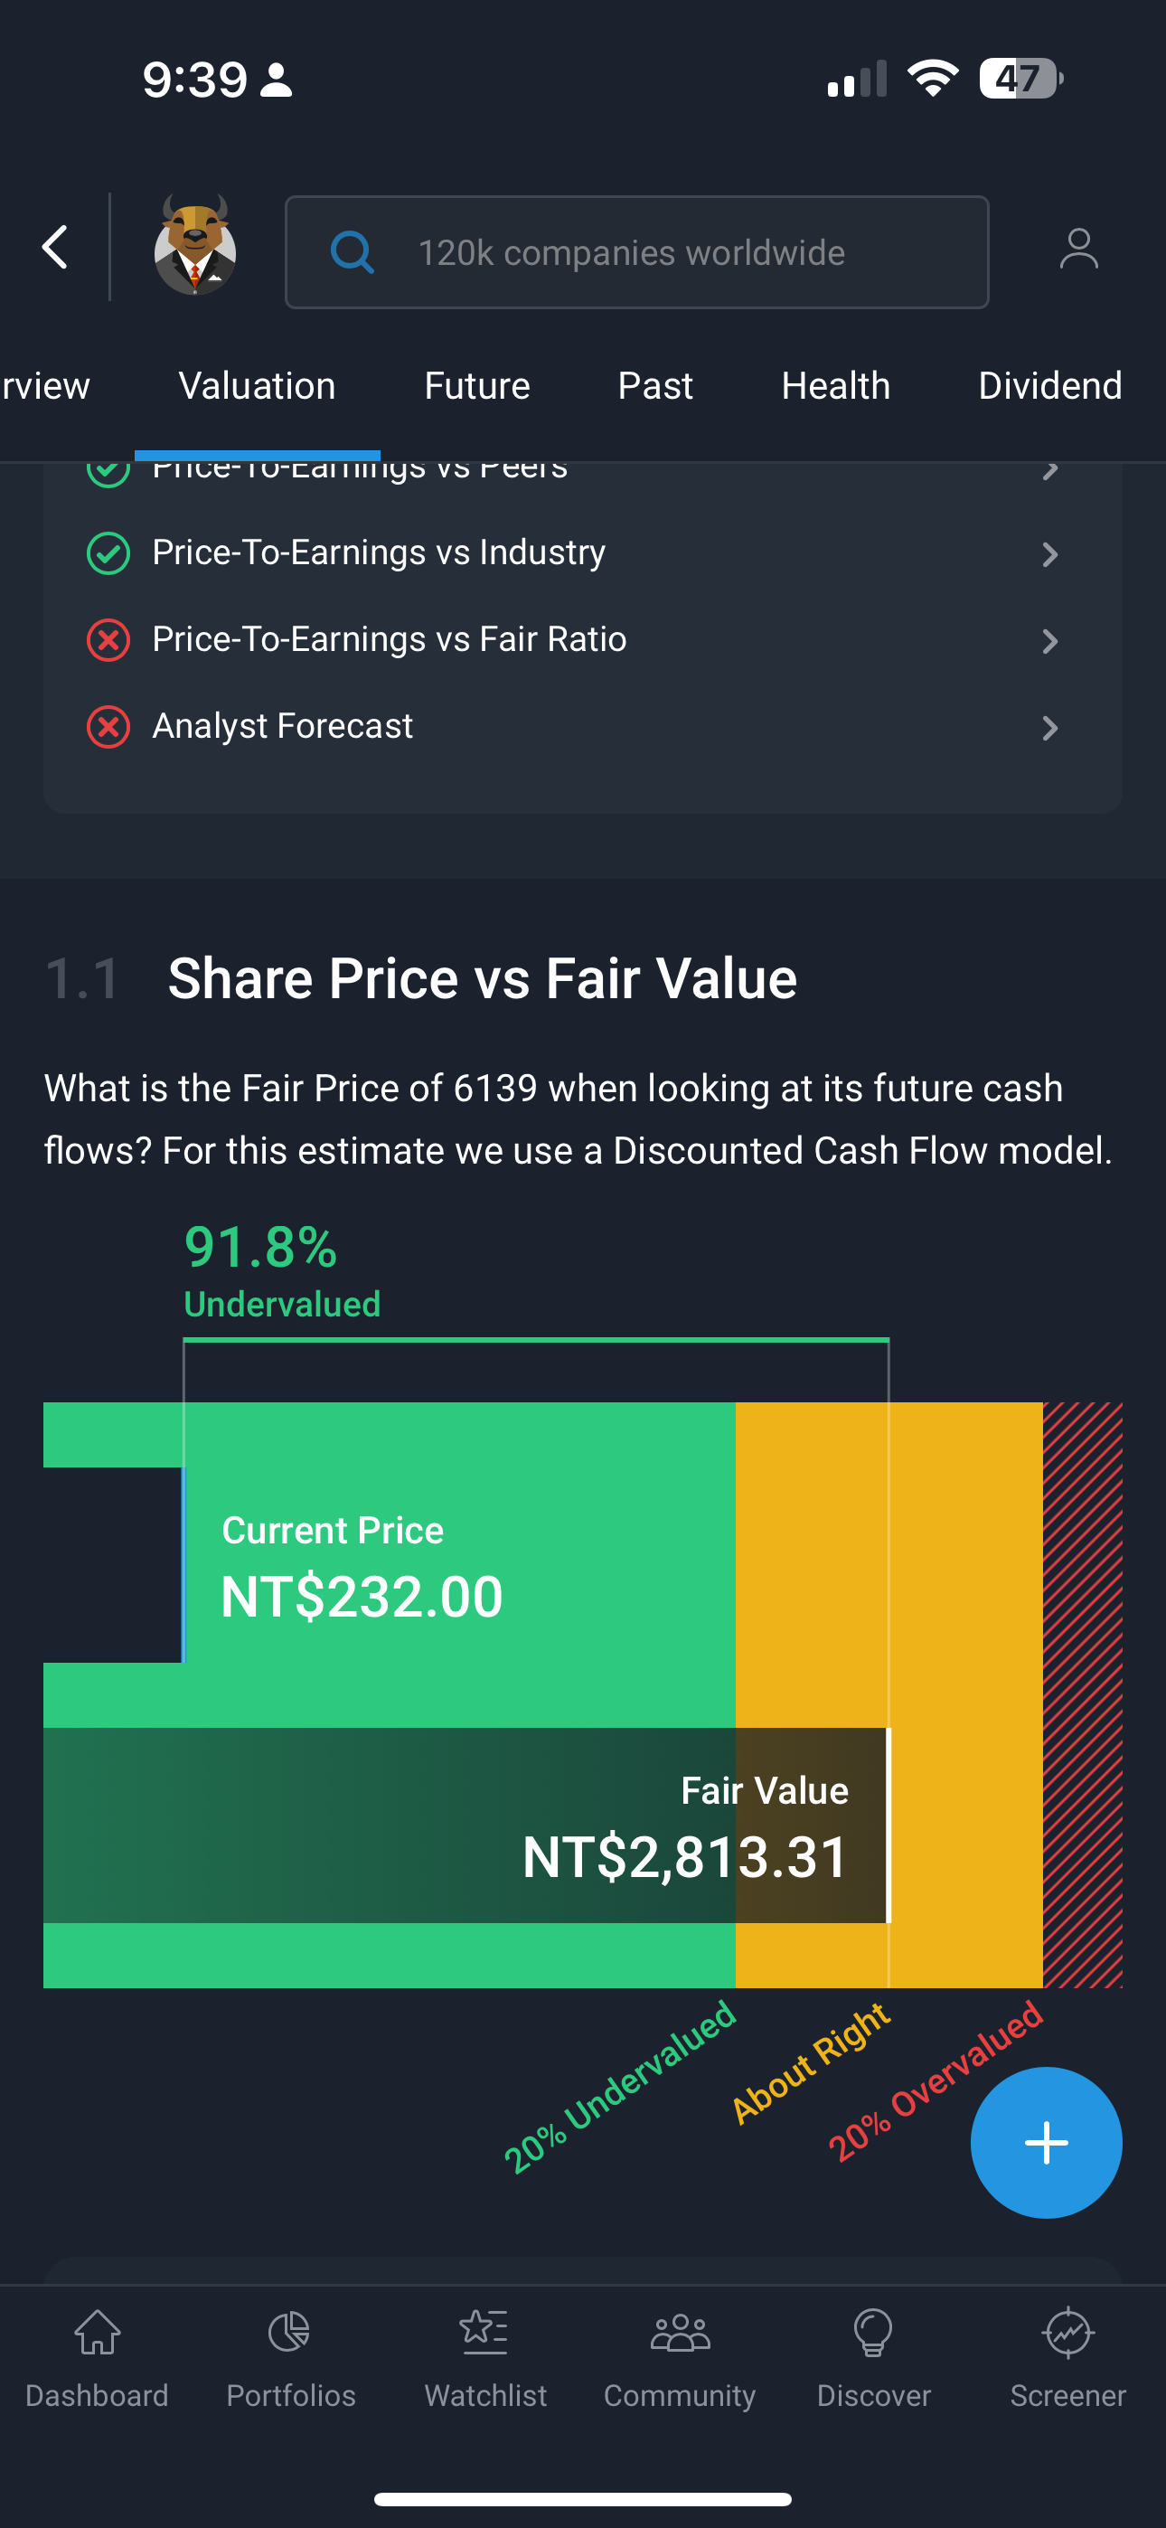This screenshot has height=2528, width=1166.
Task: Switch to the Health tab
Action: (x=835, y=387)
